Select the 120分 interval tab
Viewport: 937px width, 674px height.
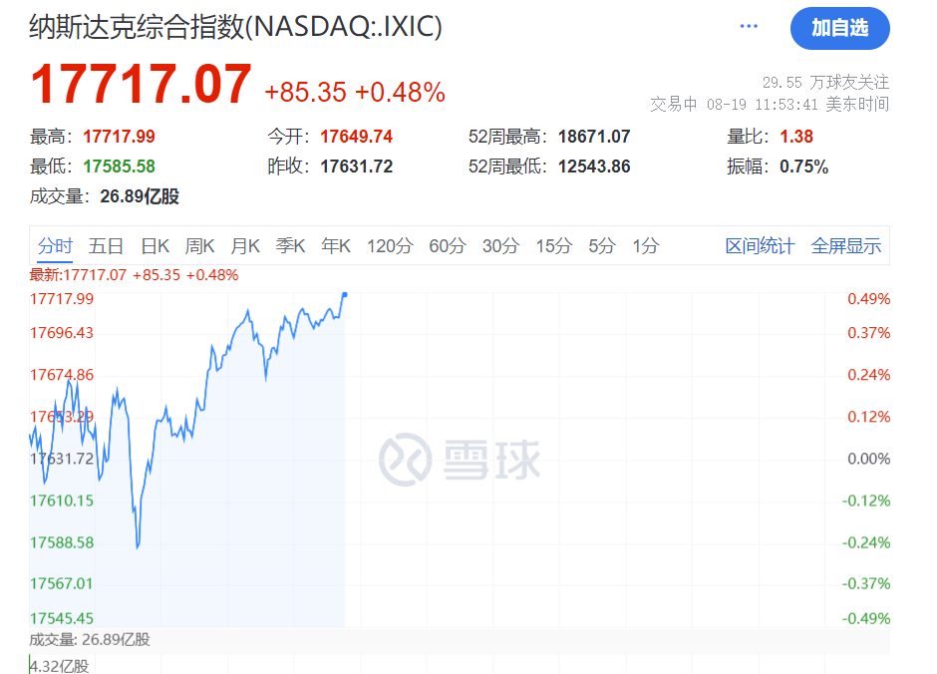coord(390,245)
